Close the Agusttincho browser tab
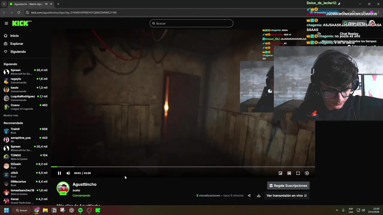The height and width of the screenshot is (215, 383). tap(51, 4)
